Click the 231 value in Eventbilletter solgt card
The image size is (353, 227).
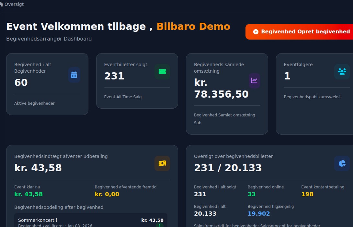pos(114,76)
